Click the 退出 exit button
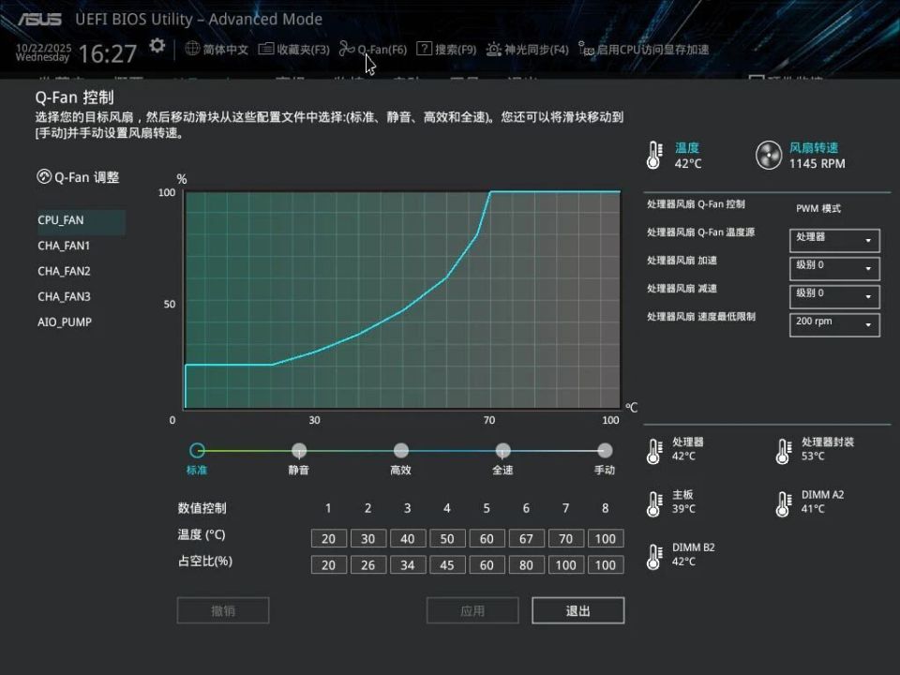Screen dimensions: 900x675 (x=577, y=609)
